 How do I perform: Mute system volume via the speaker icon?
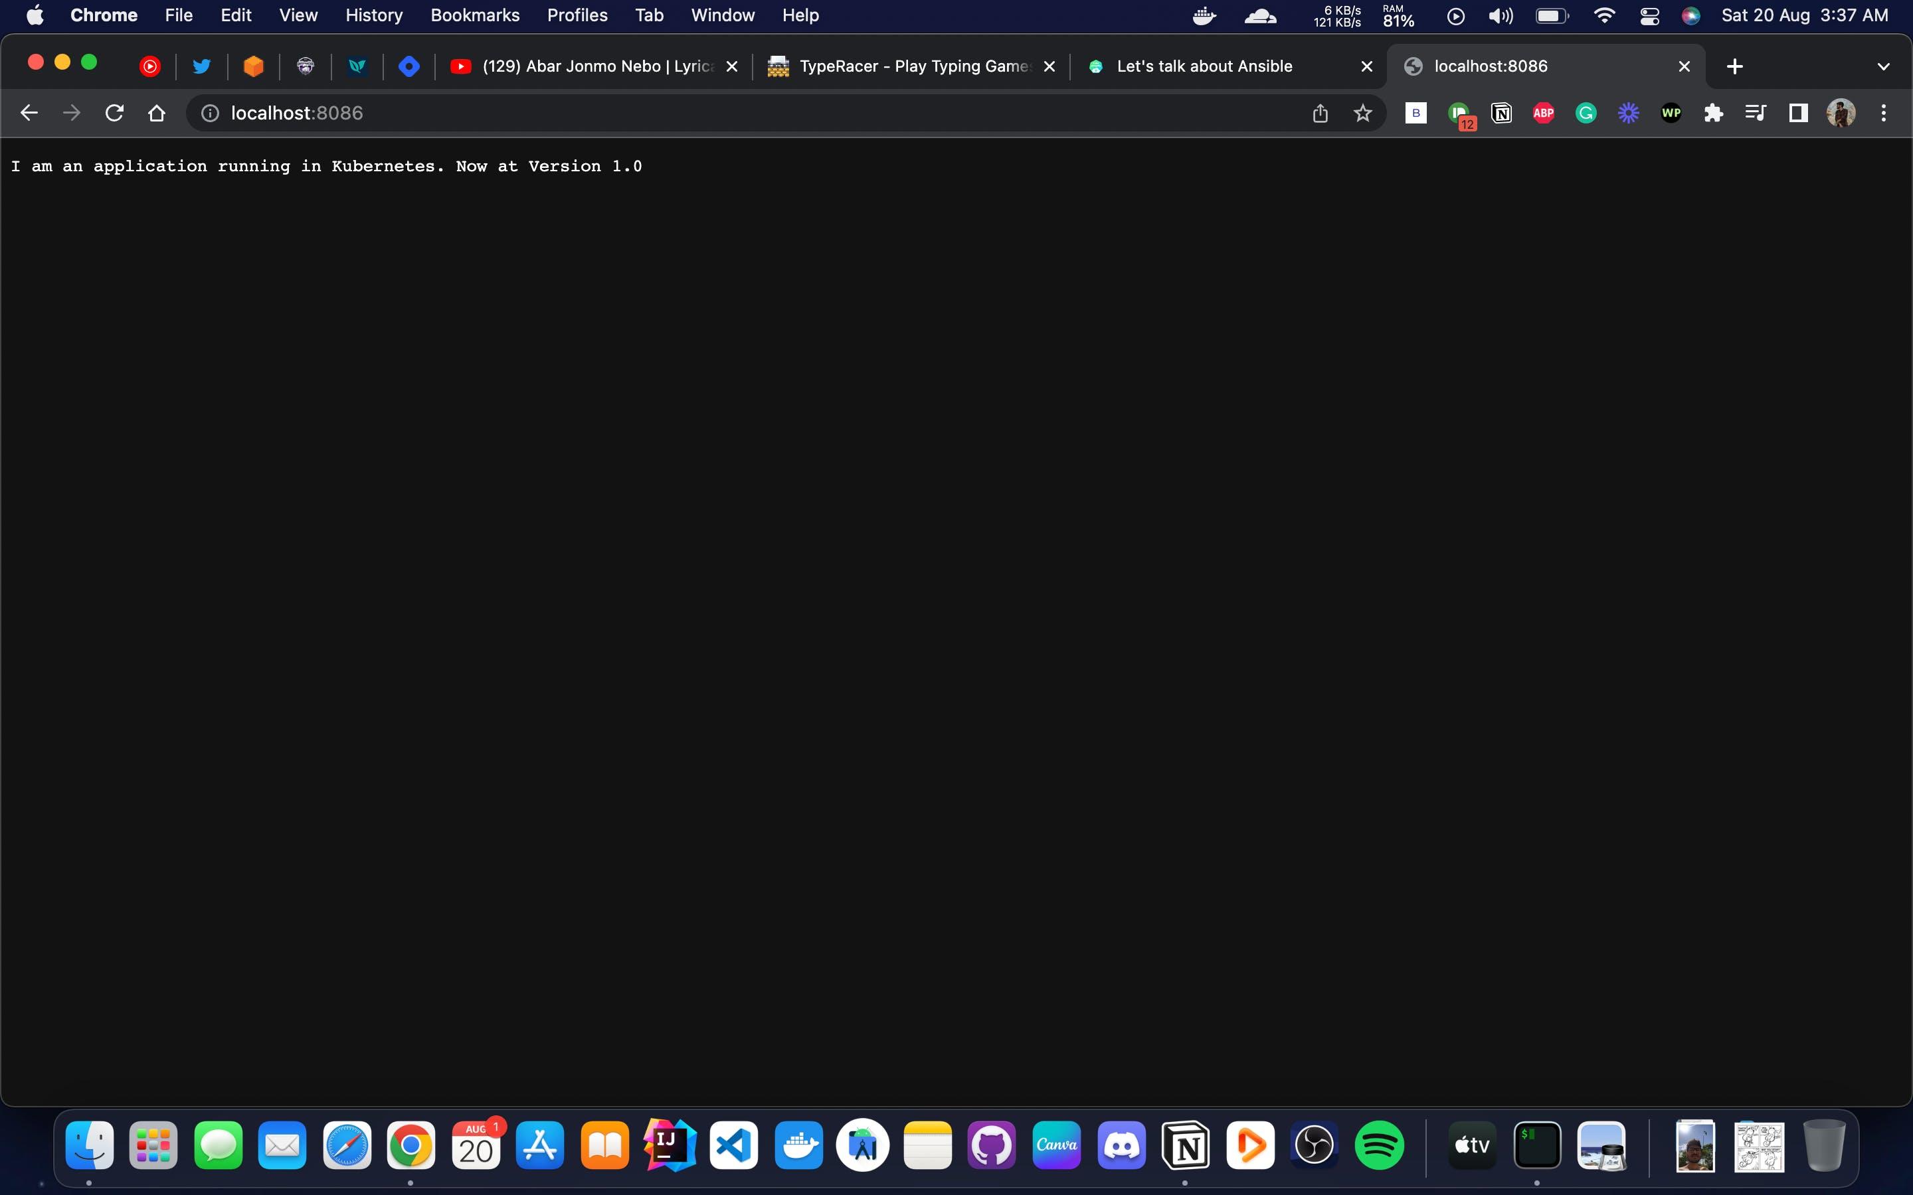pyautogui.click(x=1499, y=15)
